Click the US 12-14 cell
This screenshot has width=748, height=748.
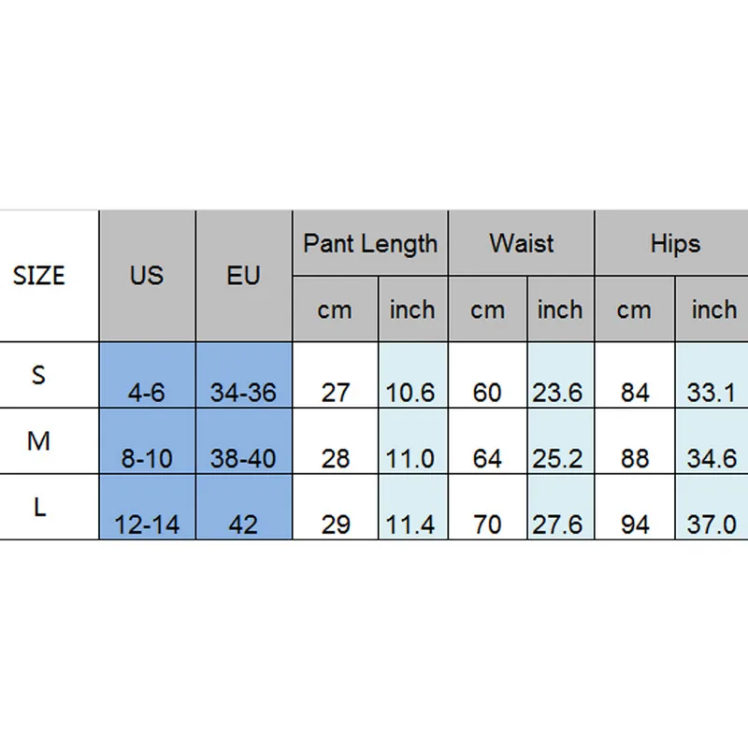pos(147,525)
